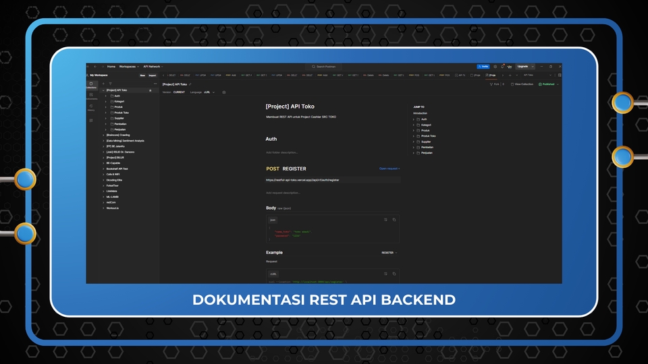Toggle word wrap on the JSON body snippet
This screenshot has height=364, width=648.
(x=385, y=220)
